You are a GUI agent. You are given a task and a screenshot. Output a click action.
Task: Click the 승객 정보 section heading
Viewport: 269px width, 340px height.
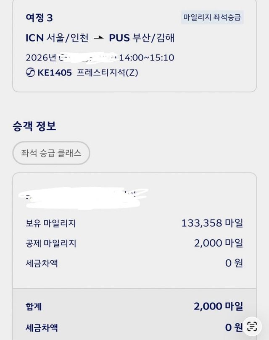point(34,126)
